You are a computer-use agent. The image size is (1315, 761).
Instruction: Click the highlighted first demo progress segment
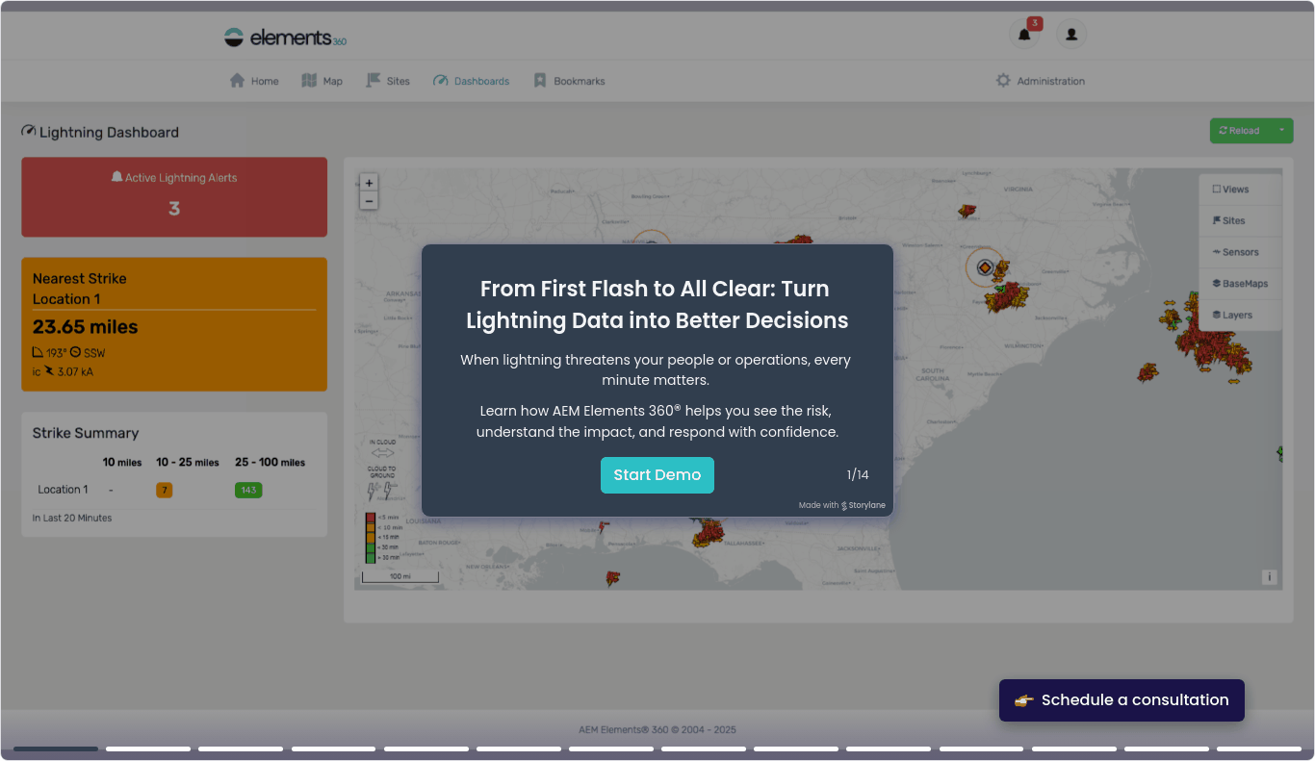coord(56,748)
